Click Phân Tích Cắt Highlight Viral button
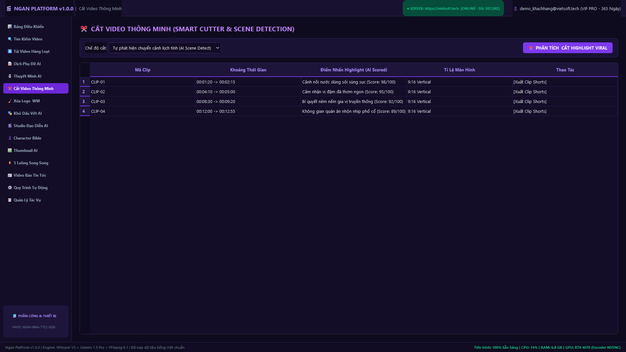This screenshot has height=352, width=626. point(568,48)
